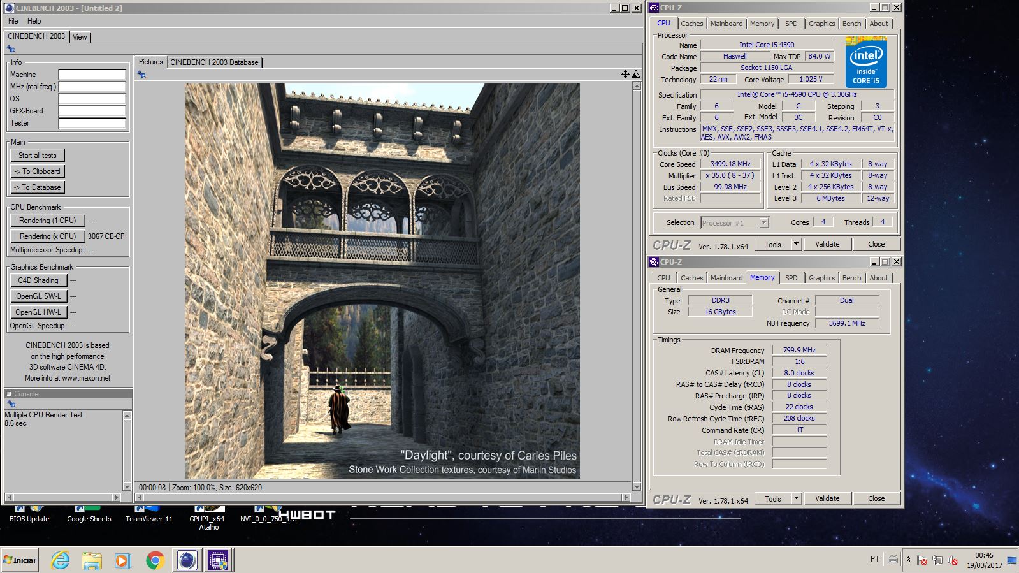This screenshot has height=573, width=1019.
Task: Open the Caches tab in upper CPU-Z
Action: [691, 24]
